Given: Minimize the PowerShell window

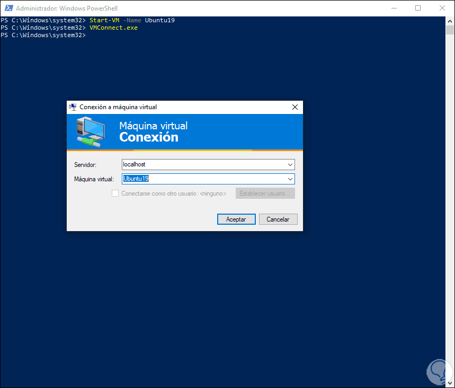Looking at the screenshot, I should click(394, 8).
